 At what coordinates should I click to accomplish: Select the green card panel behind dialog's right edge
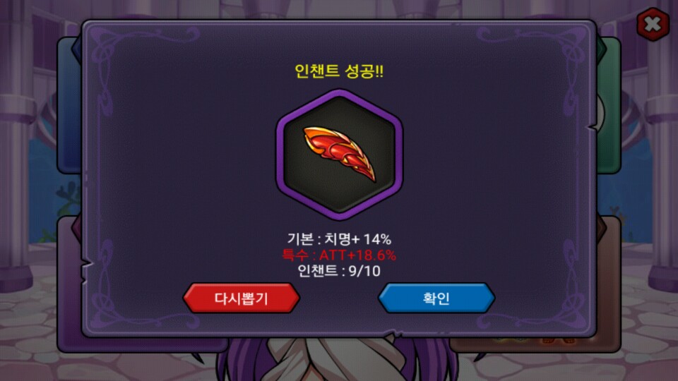point(609,106)
